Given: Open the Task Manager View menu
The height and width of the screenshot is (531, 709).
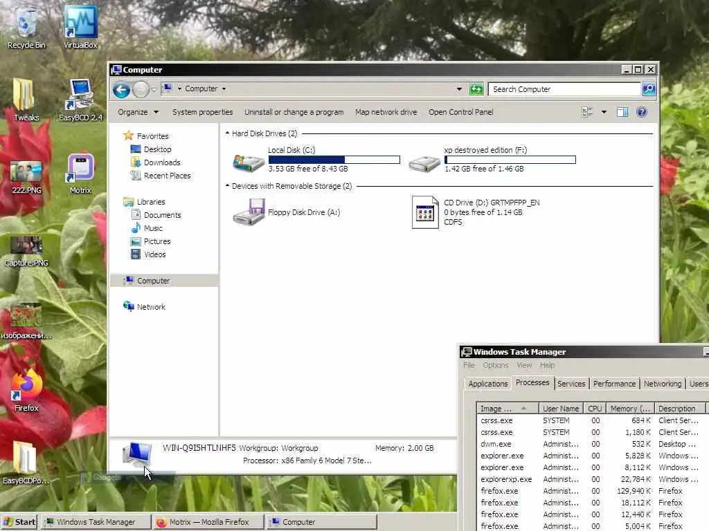Looking at the screenshot, I should (524, 365).
